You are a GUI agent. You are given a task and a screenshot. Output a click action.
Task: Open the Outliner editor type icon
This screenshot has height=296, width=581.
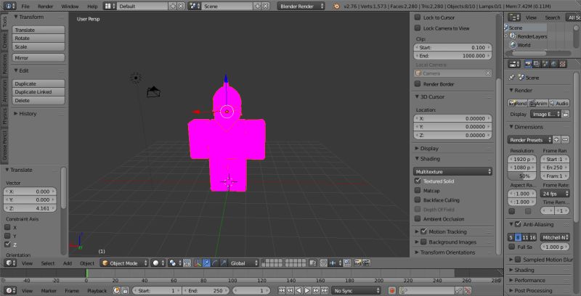pos(514,17)
